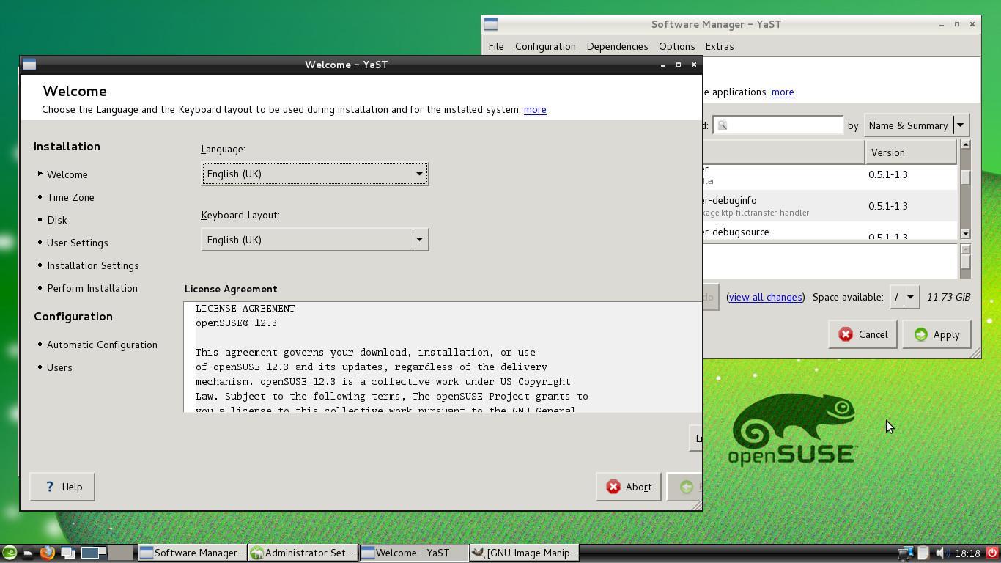This screenshot has height=563, width=1001.
Task: Open the Keyboard Layout dropdown
Action: [315, 240]
